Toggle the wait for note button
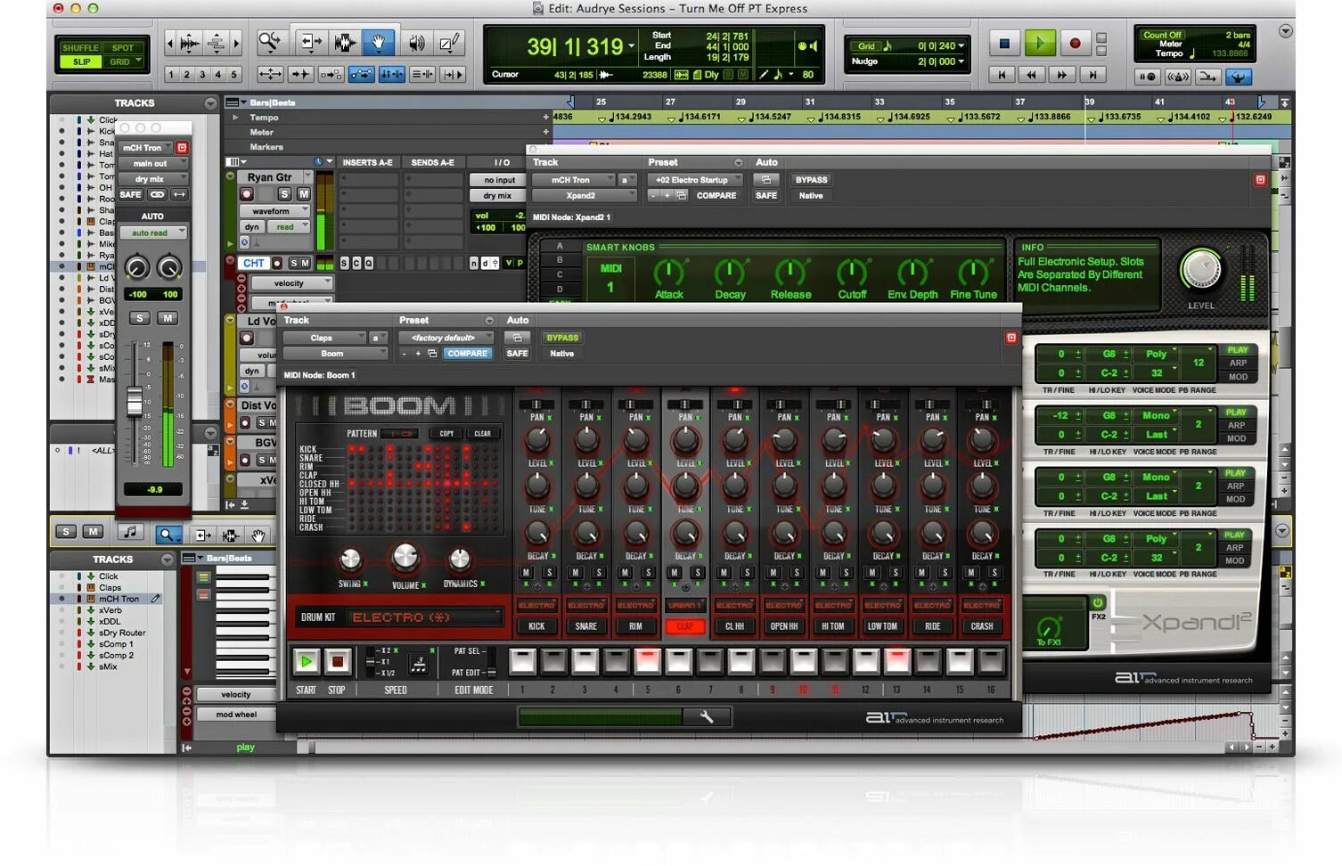 pyautogui.click(x=1148, y=77)
